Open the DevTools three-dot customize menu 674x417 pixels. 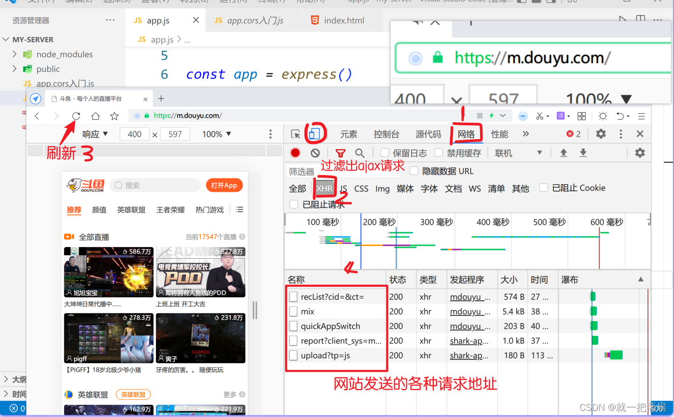point(621,134)
